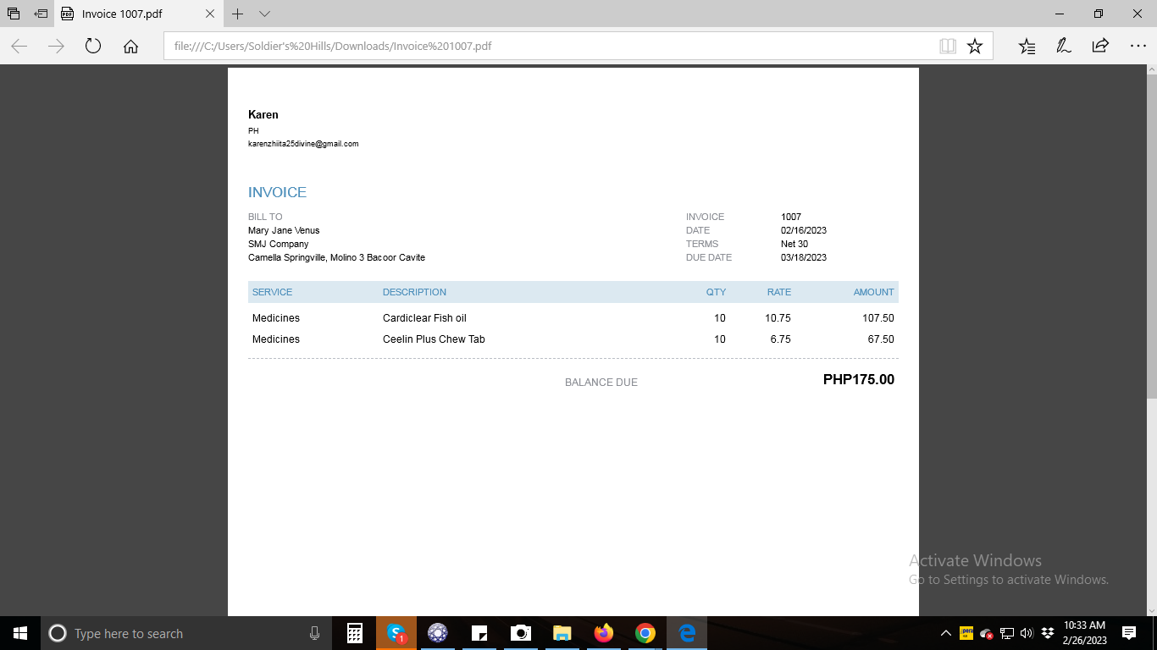This screenshot has height=650, width=1157.
Task: Open the volume control
Action: pos(1027,633)
